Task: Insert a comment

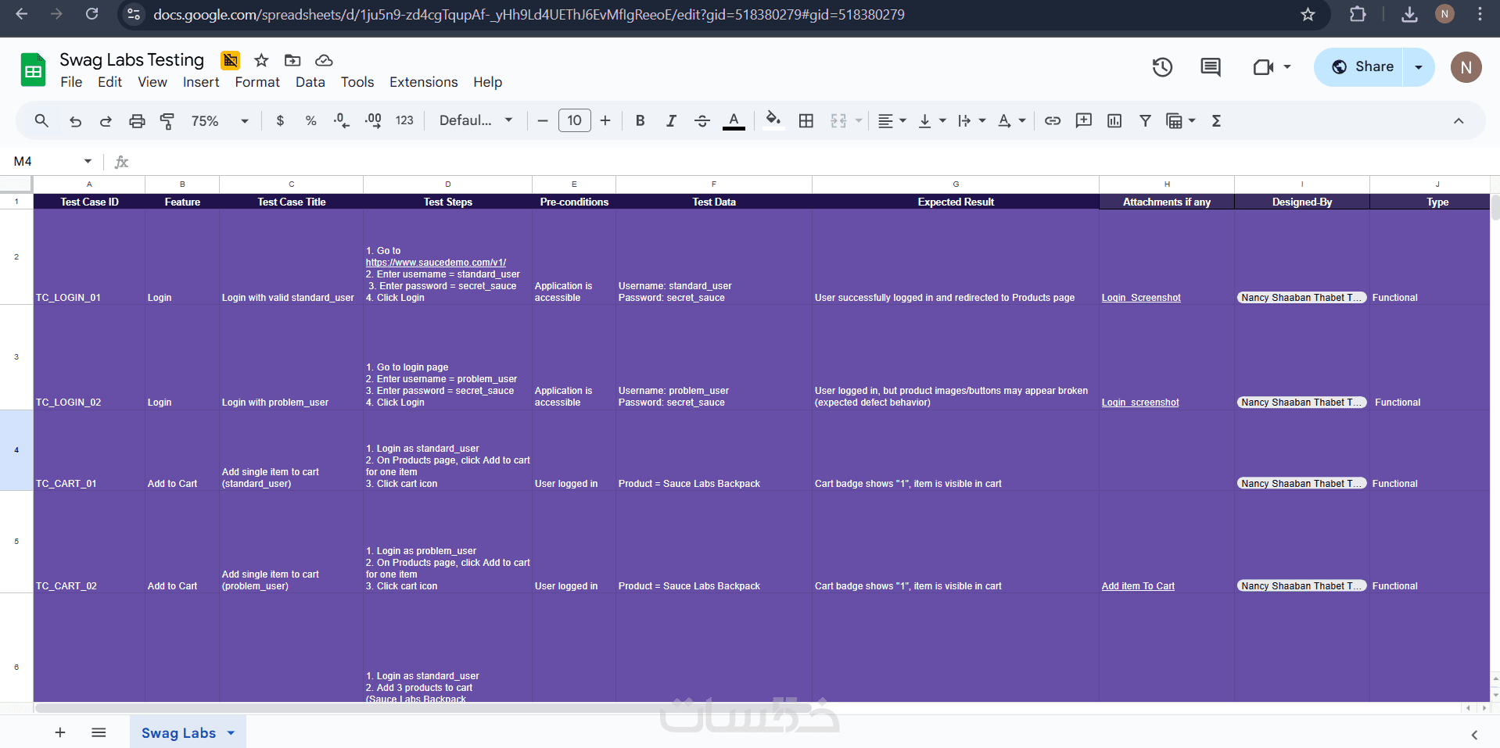Action: click(1084, 120)
